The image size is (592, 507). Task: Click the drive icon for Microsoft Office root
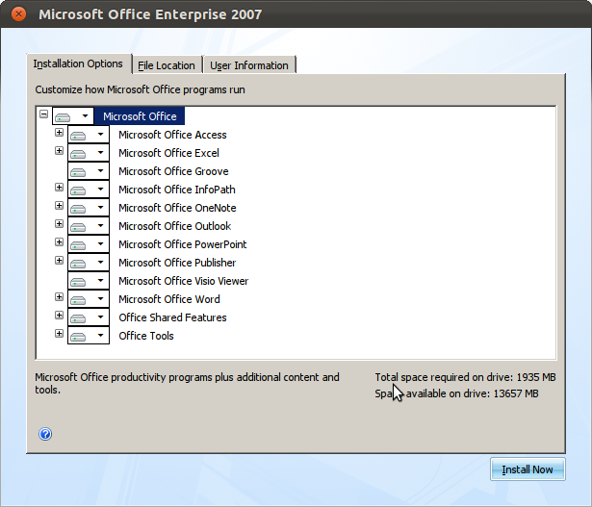point(63,117)
